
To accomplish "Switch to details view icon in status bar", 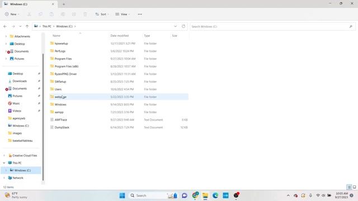I will (x=349, y=187).
